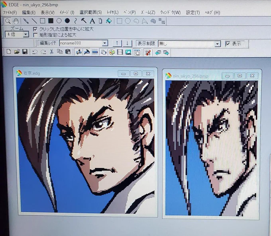271x236 pixels.
Task: Enable 矩形指定による拡大 checkbox
Action: tap(35, 35)
